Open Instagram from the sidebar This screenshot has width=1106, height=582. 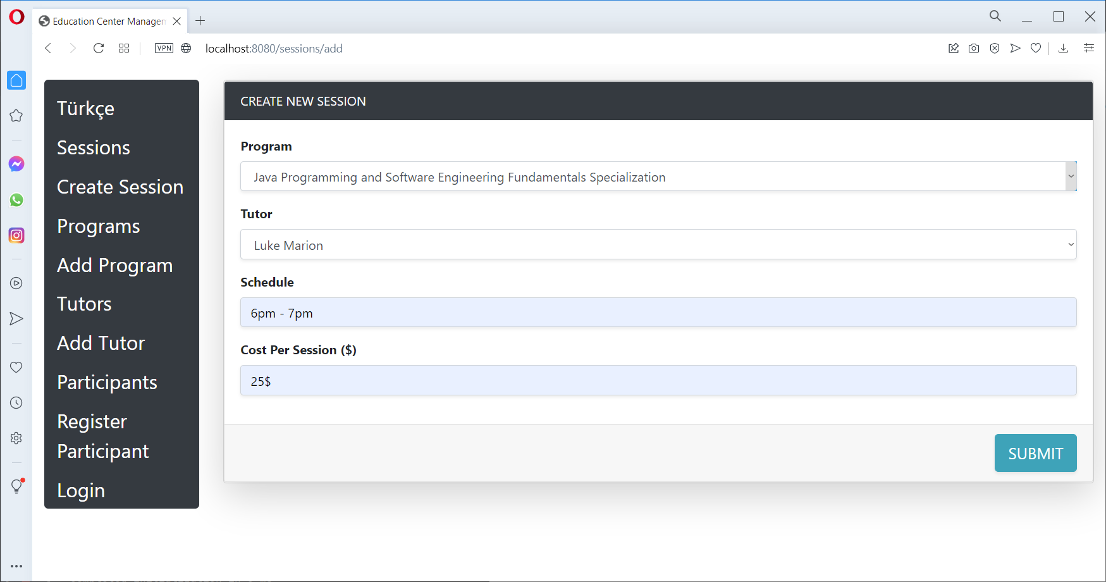pos(16,235)
